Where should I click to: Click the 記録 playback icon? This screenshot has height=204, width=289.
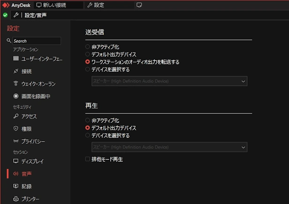pos(16,186)
